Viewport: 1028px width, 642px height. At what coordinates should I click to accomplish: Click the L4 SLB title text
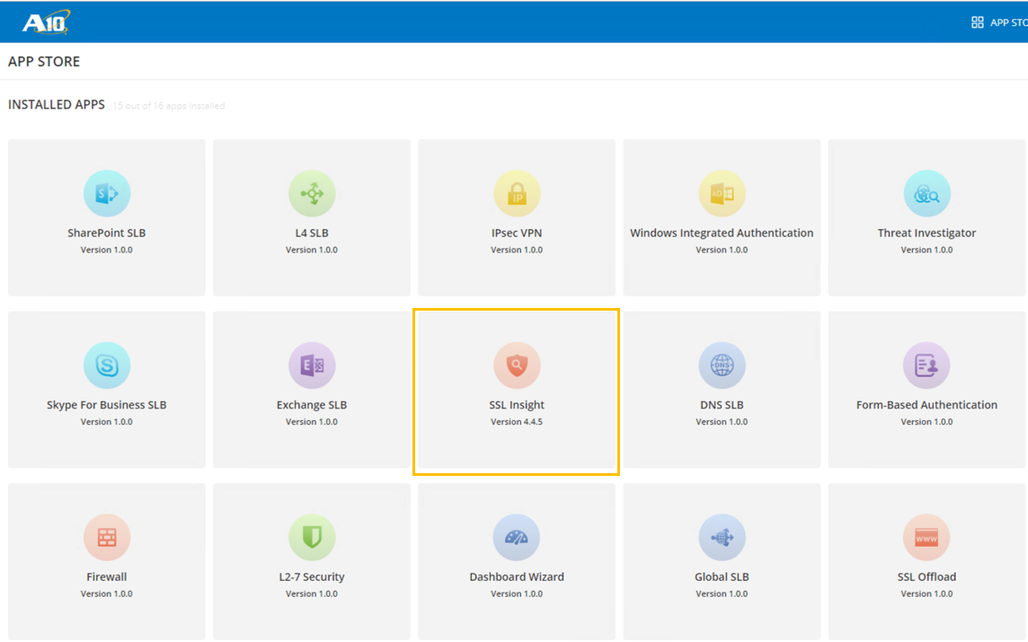pyautogui.click(x=312, y=233)
